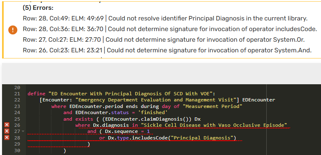Viewport: 321px width, 155px height.
Task: Click the includesCode signature error message
Action: 170,29
